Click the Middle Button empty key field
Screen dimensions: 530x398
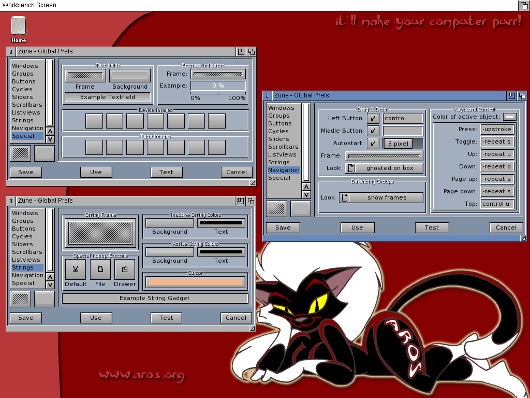(403, 131)
